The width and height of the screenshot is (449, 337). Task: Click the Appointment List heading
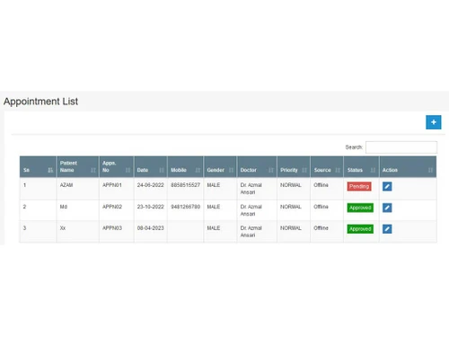40,102
